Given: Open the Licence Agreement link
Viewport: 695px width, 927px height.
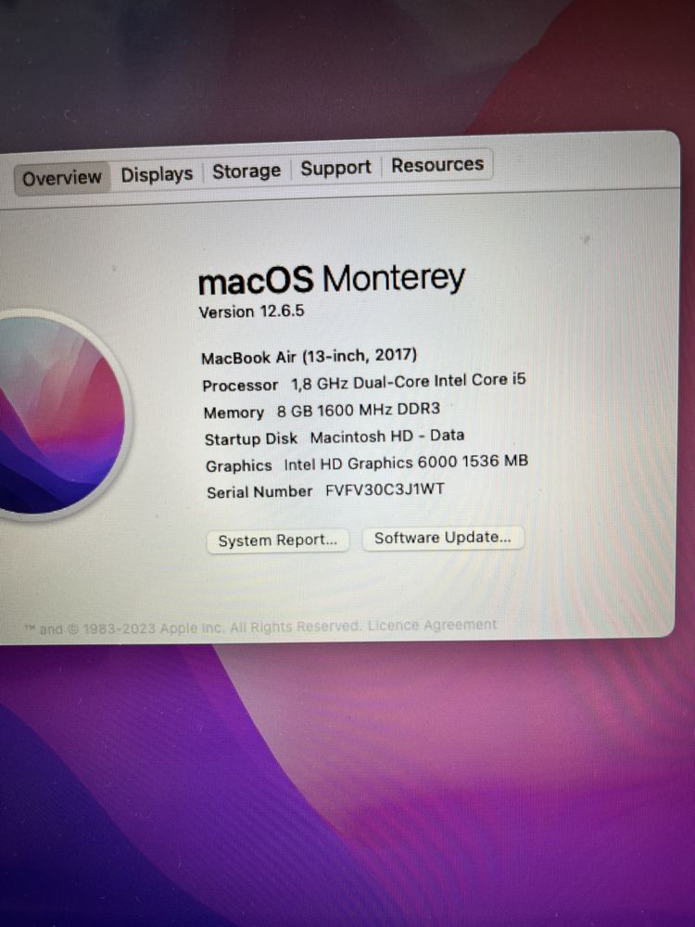Looking at the screenshot, I should coord(432,625).
